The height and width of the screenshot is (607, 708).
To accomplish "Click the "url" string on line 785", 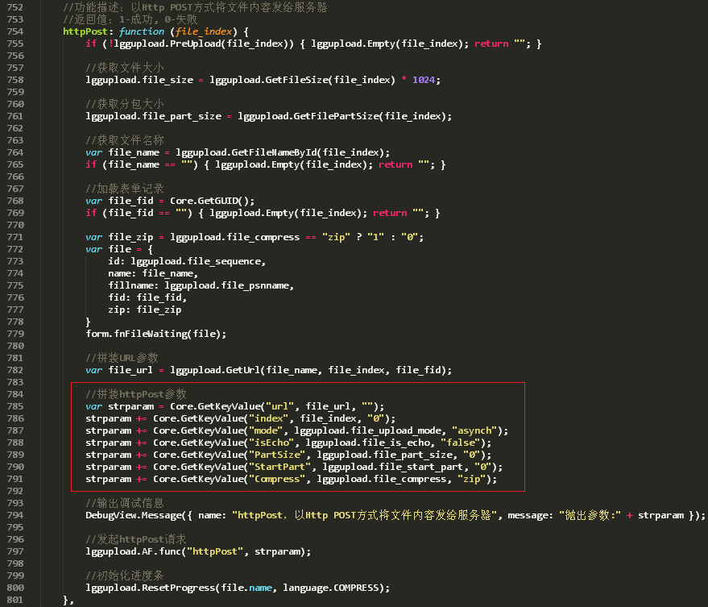I will 280,406.
